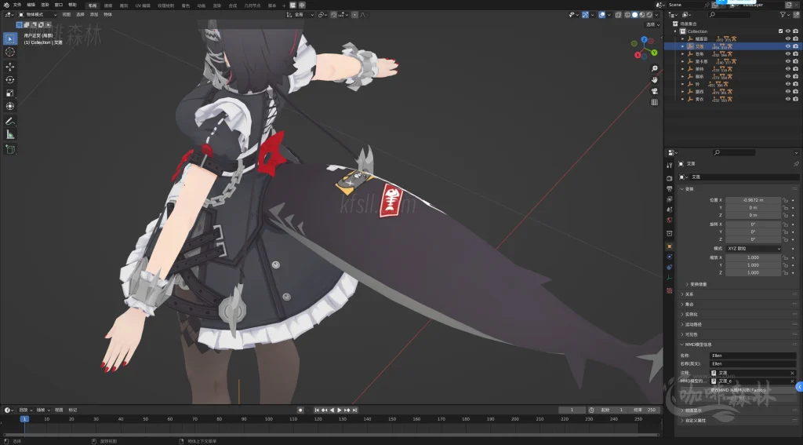Click the viewport zoom magnifier icon
This screenshot has width=803, height=445.
pos(655,69)
